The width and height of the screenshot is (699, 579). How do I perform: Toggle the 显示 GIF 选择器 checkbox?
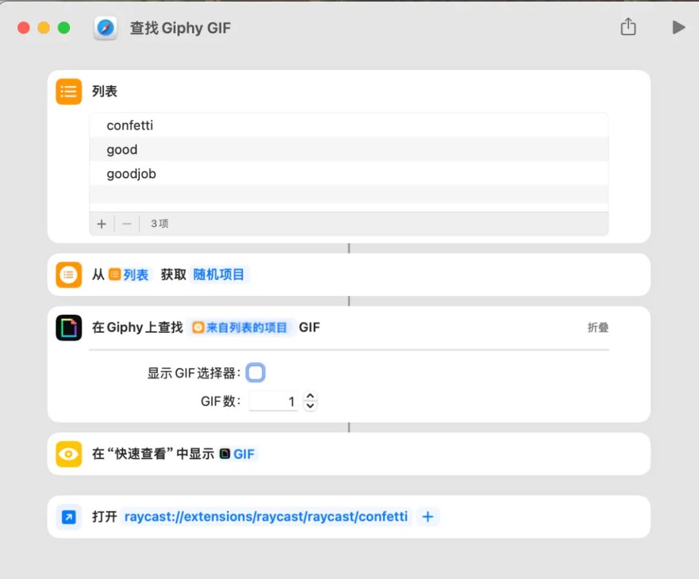[256, 372]
